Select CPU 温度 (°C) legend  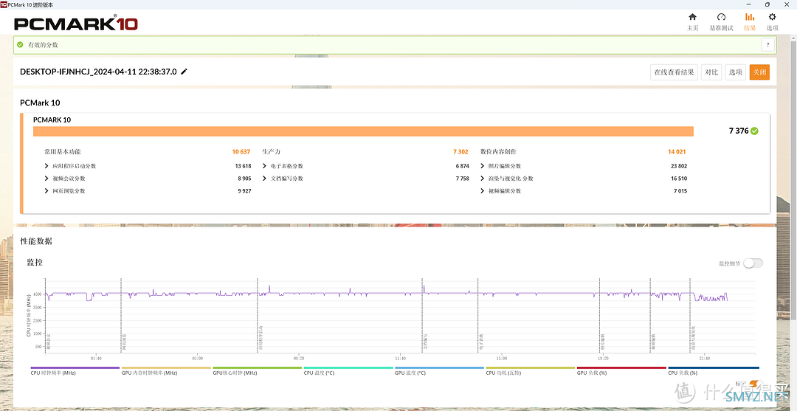click(348, 370)
